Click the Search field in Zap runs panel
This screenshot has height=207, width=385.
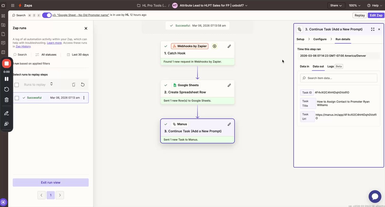coord(20,55)
